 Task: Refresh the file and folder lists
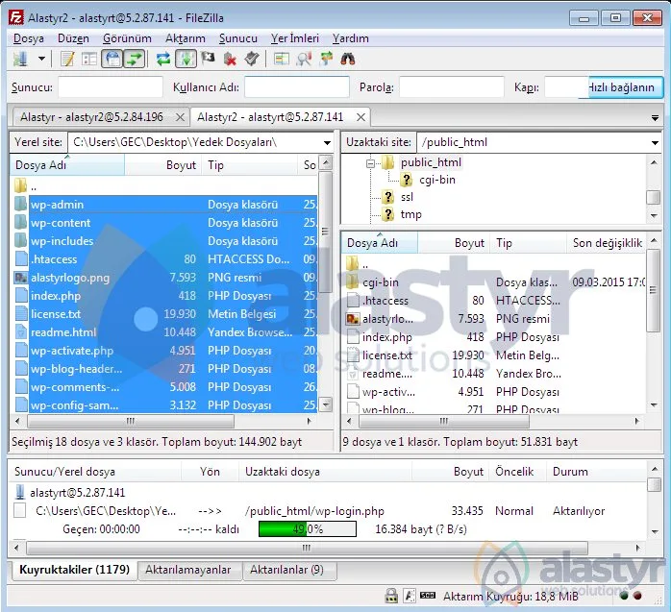coord(163,59)
